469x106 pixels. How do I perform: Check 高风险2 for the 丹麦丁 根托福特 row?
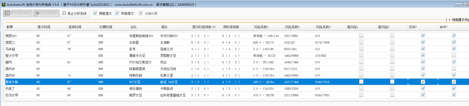tap(392, 88)
